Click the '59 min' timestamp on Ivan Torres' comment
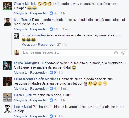 click(65, 29)
